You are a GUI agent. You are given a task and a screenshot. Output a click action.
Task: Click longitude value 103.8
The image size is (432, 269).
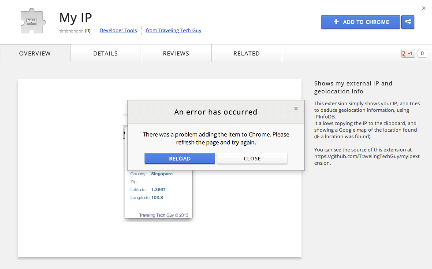pos(157,198)
